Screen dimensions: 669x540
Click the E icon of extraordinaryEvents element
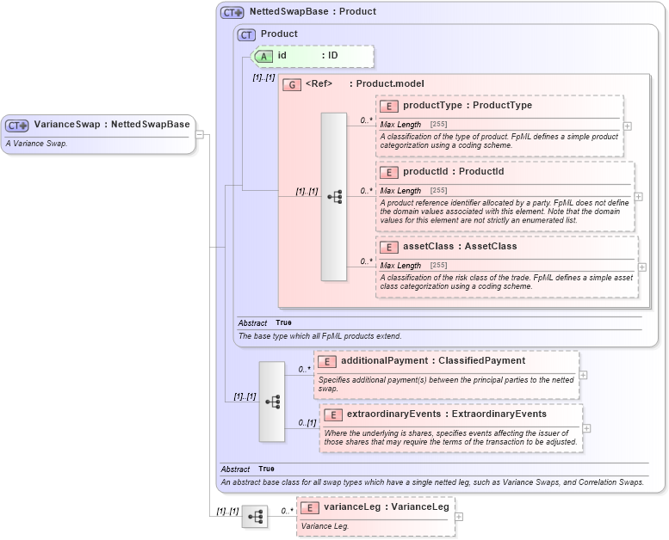(x=333, y=414)
